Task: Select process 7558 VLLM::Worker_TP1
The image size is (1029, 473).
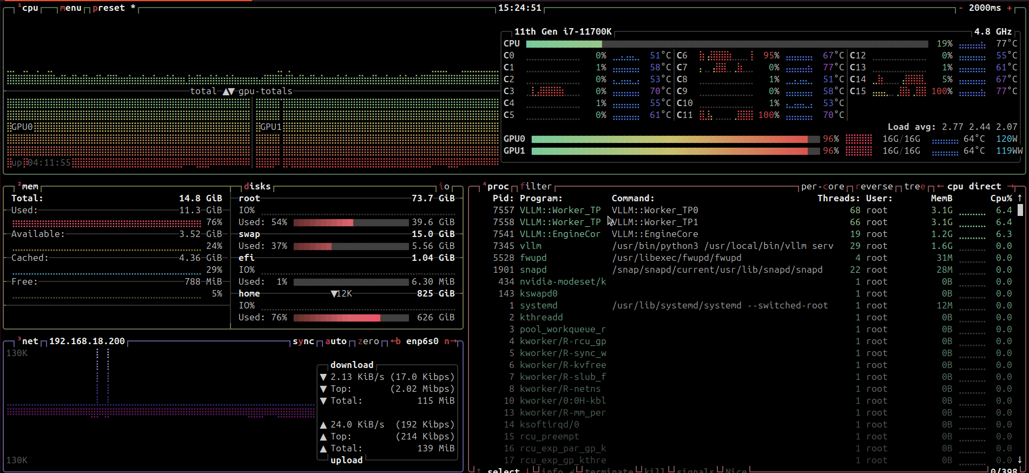Action: (x=744, y=222)
